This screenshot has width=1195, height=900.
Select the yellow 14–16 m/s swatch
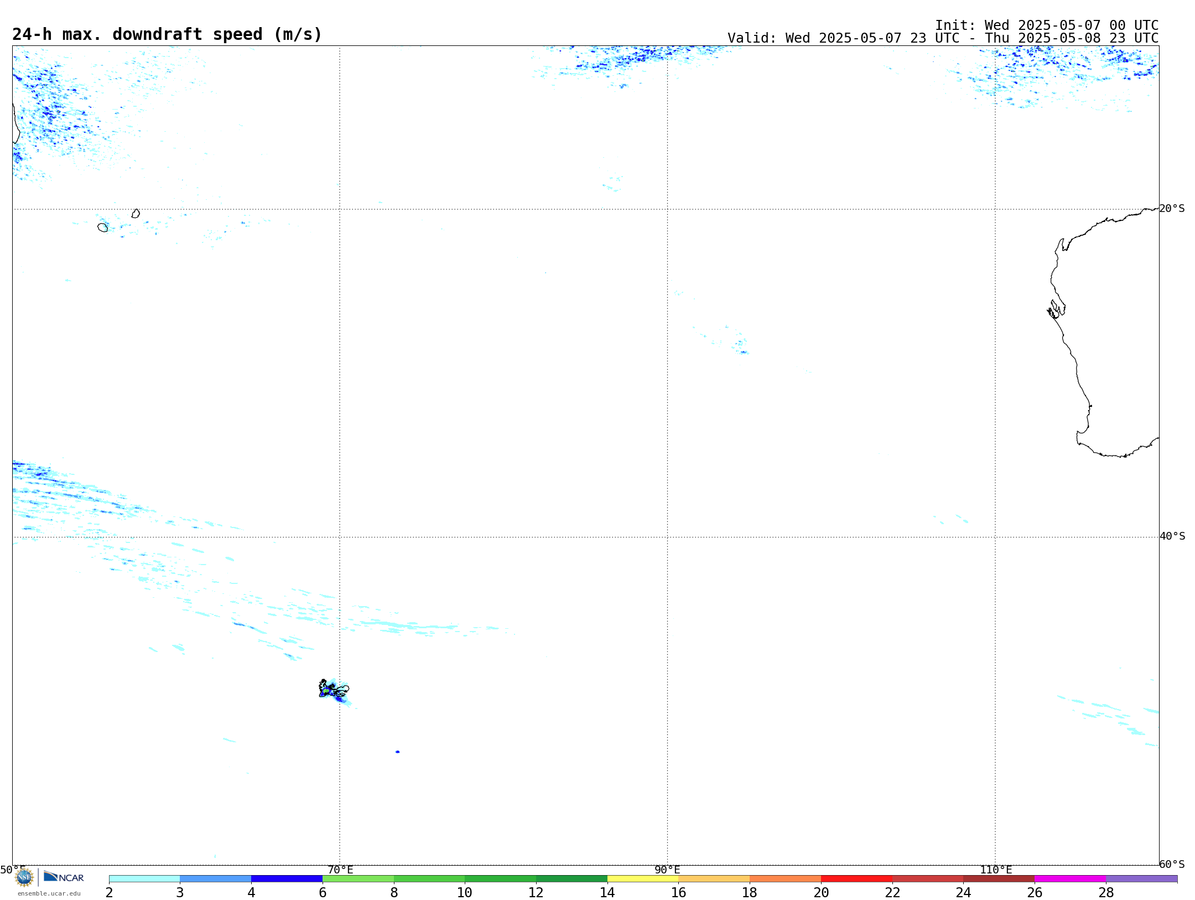[643, 879]
